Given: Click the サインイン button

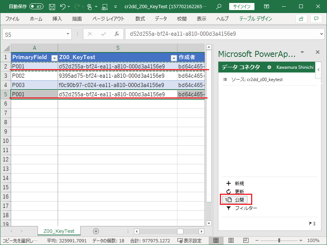Looking at the screenshot, I should tap(242, 7).
